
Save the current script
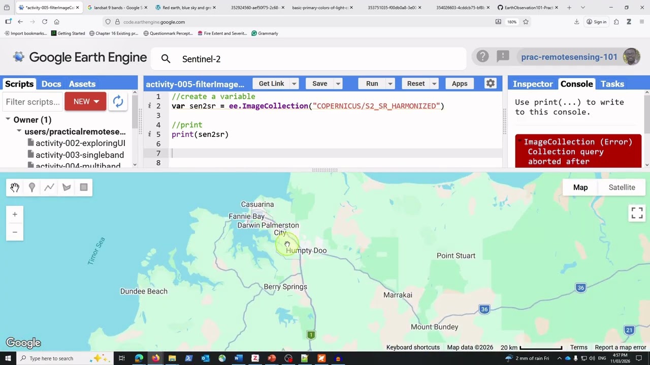point(319,84)
